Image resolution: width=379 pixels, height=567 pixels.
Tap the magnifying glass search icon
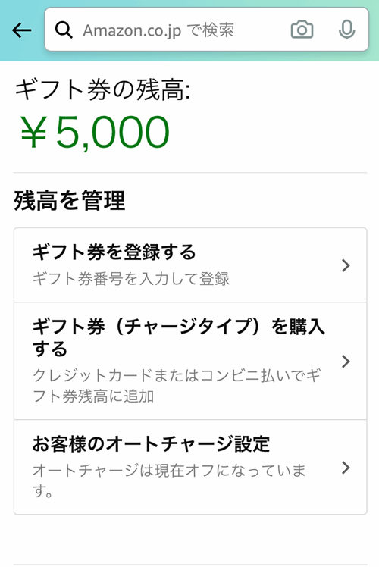click(x=64, y=30)
